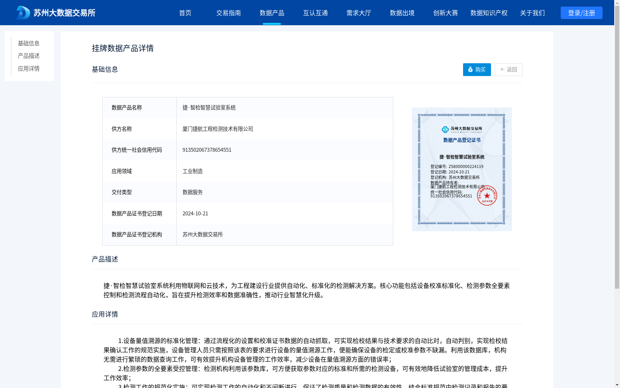Select the credit code 913502067378654551 cell
The height and width of the screenshot is (388, 620).
(x=285, y=150)
